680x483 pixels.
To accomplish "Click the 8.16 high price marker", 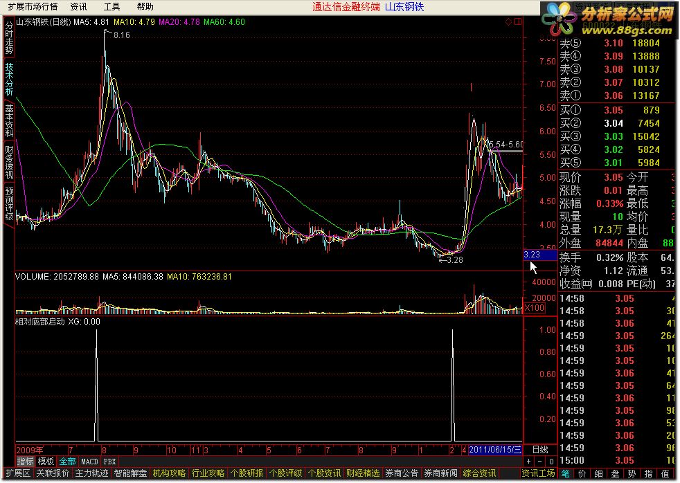I will [x=121, y=35].
